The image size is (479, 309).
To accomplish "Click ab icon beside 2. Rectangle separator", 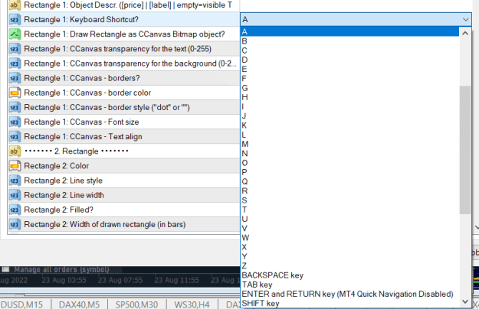I will (x=15, y=151).
